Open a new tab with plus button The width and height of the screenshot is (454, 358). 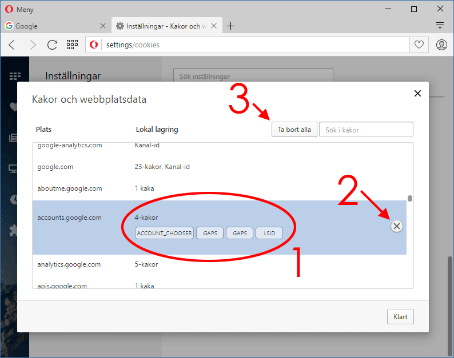(231, 26)
